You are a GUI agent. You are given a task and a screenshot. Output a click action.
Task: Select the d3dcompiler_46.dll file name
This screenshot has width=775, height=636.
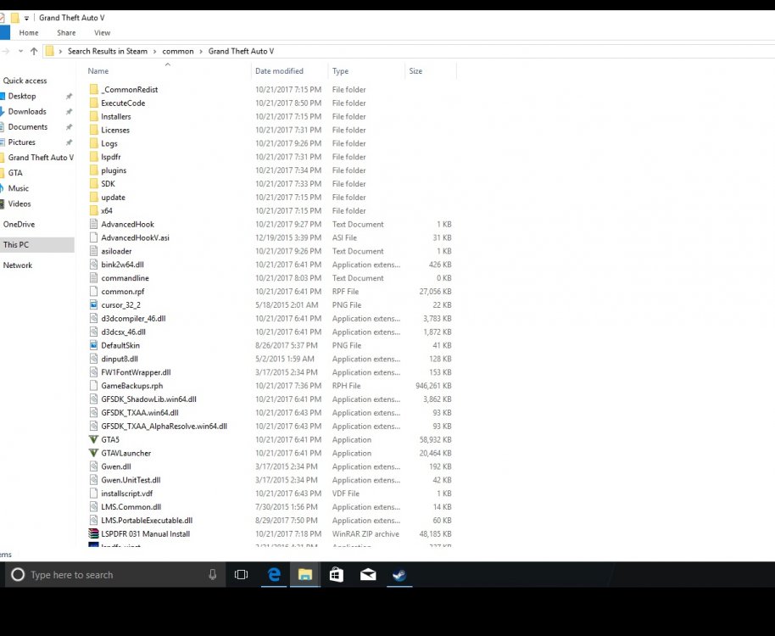133,319
